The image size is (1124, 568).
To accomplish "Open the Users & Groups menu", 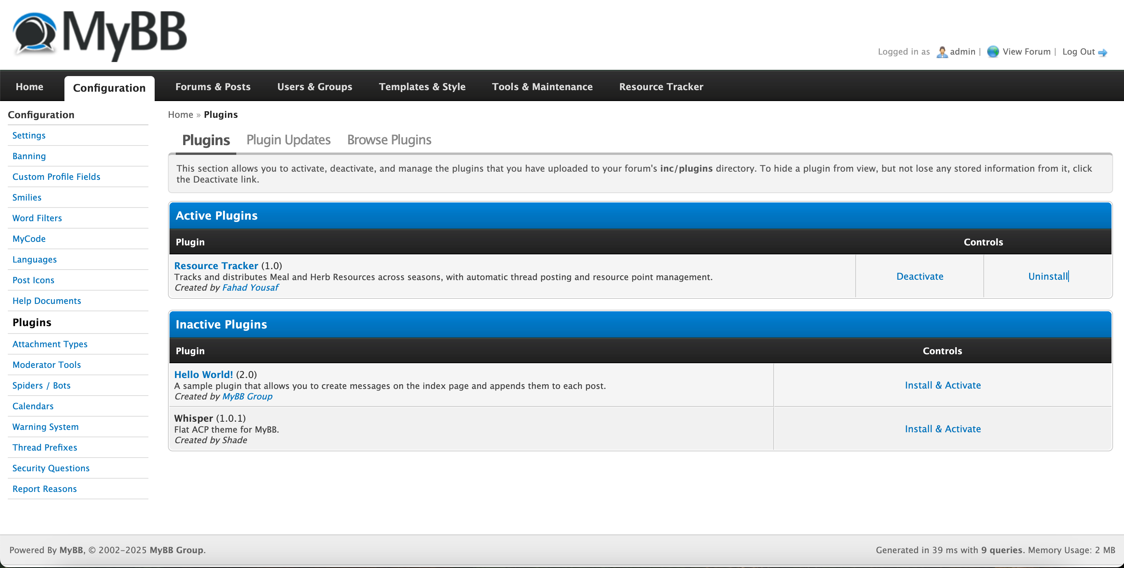I will 315,86.
